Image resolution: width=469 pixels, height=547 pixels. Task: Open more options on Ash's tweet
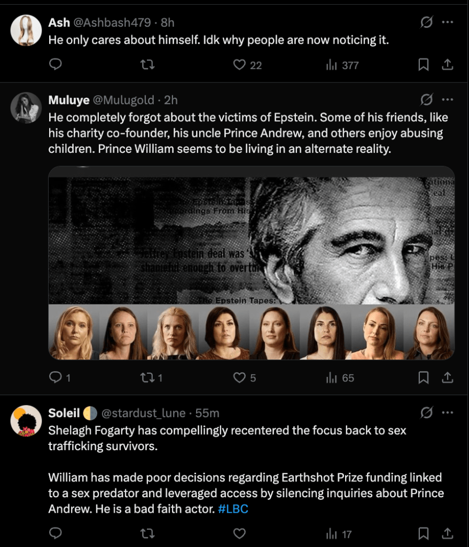tap(448, 22)
